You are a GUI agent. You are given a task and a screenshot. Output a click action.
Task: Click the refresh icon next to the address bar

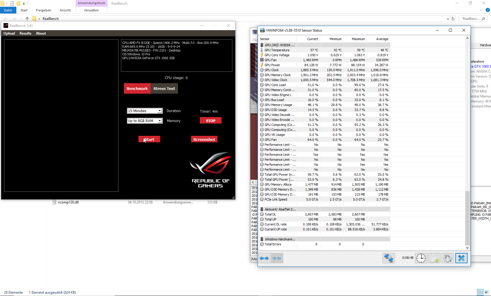pyautogui.click(x=453, y=19)
